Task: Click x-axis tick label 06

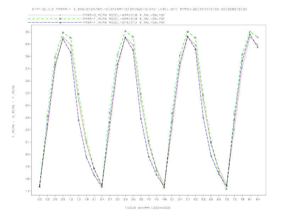Action: coord(55,199)
